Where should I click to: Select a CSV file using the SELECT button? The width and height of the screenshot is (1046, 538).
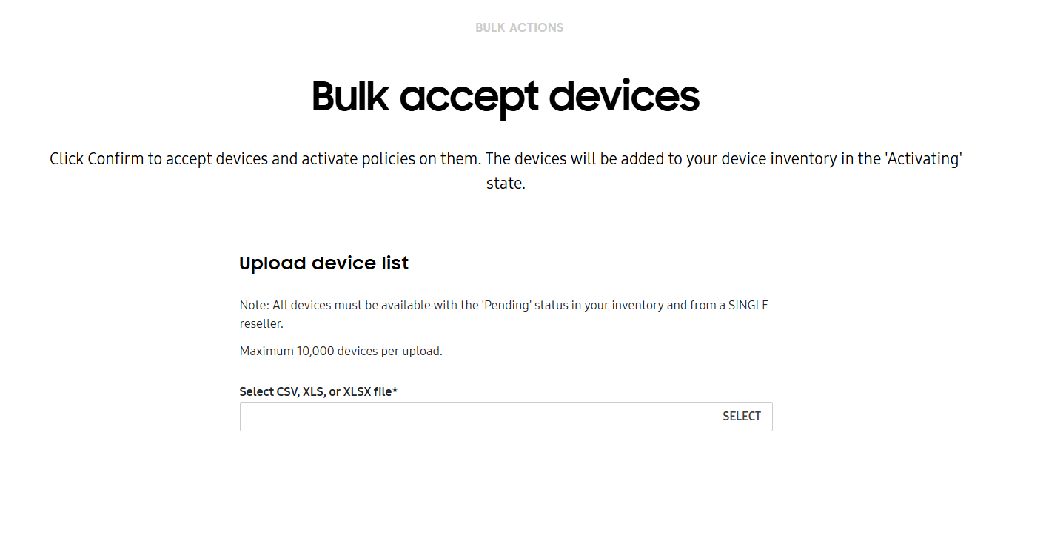click(x=741, y=416)
